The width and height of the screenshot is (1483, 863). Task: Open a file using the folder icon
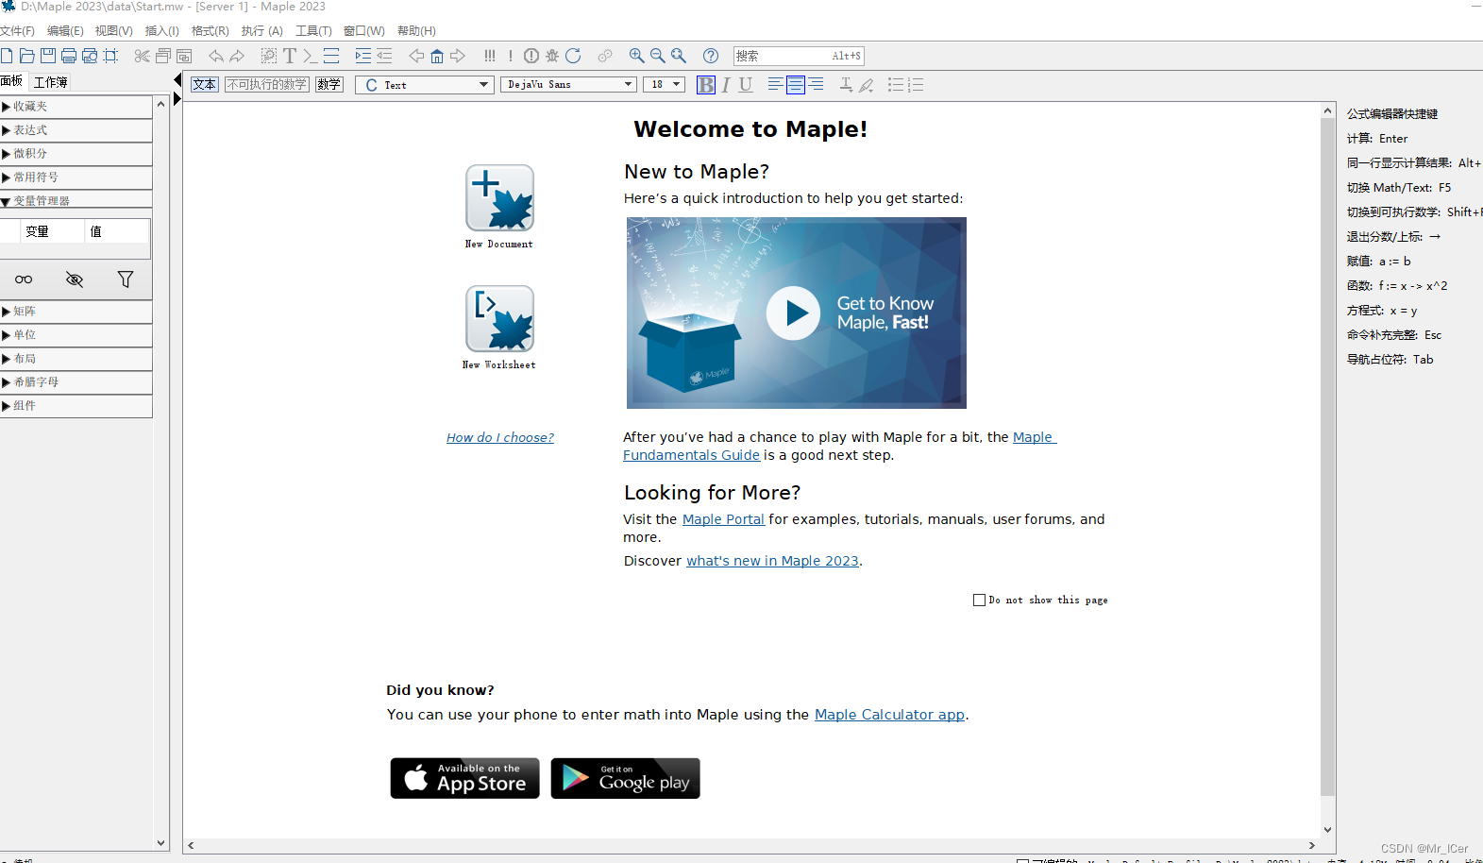coord(27,56)
